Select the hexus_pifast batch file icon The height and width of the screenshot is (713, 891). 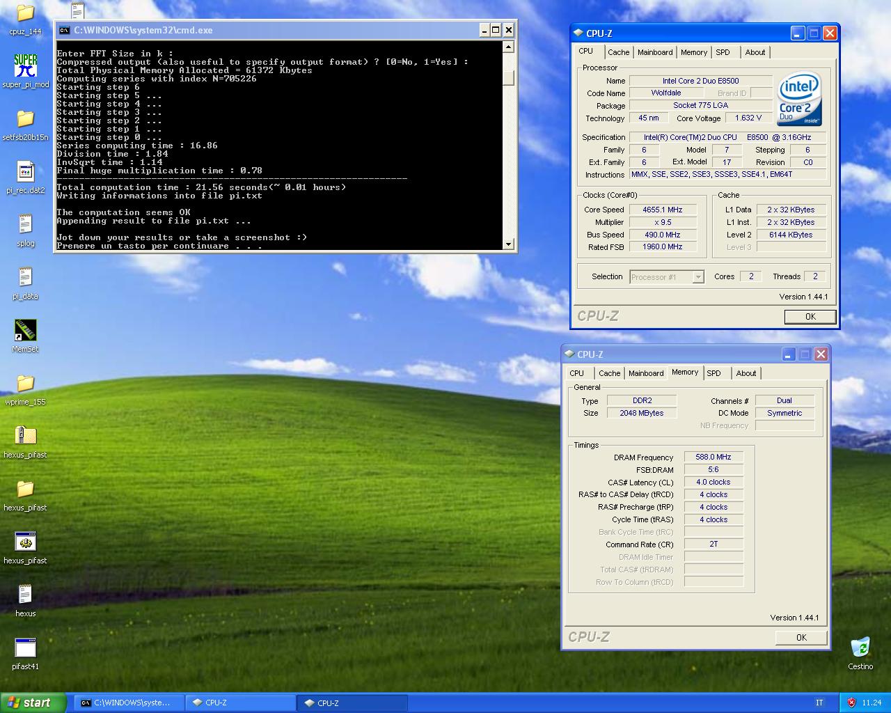click(25, 542)
